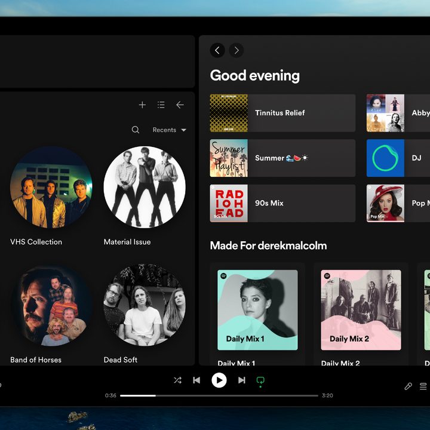
Task: Click the Abby collage cover art
Action: 385,113
